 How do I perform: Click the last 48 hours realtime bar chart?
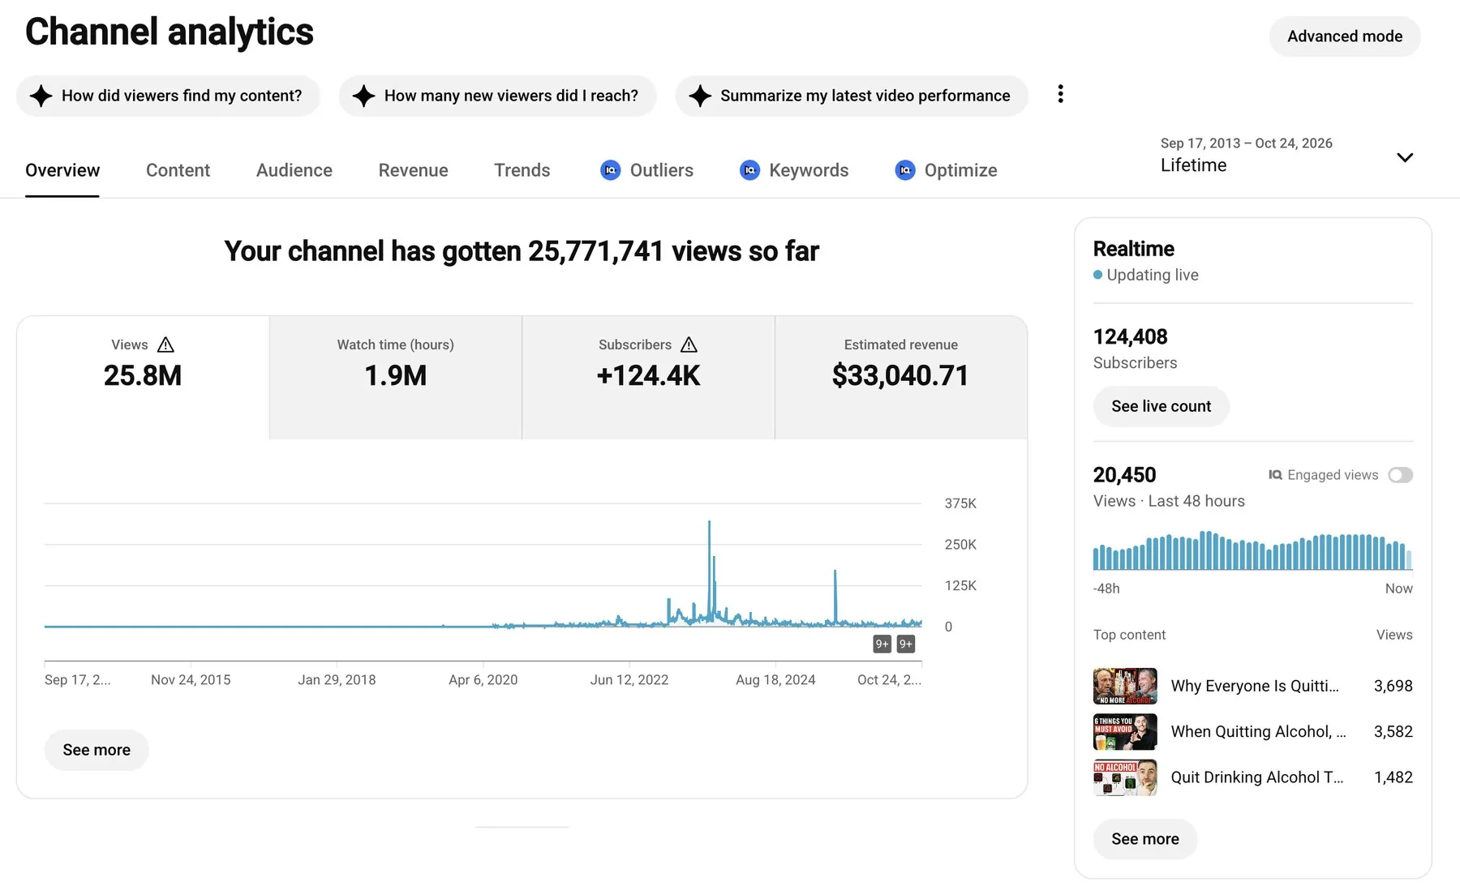[1252, 550]
